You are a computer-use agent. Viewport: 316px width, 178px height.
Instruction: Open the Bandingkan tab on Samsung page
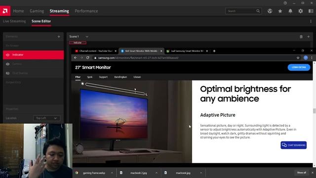click(x=120, y=77)
